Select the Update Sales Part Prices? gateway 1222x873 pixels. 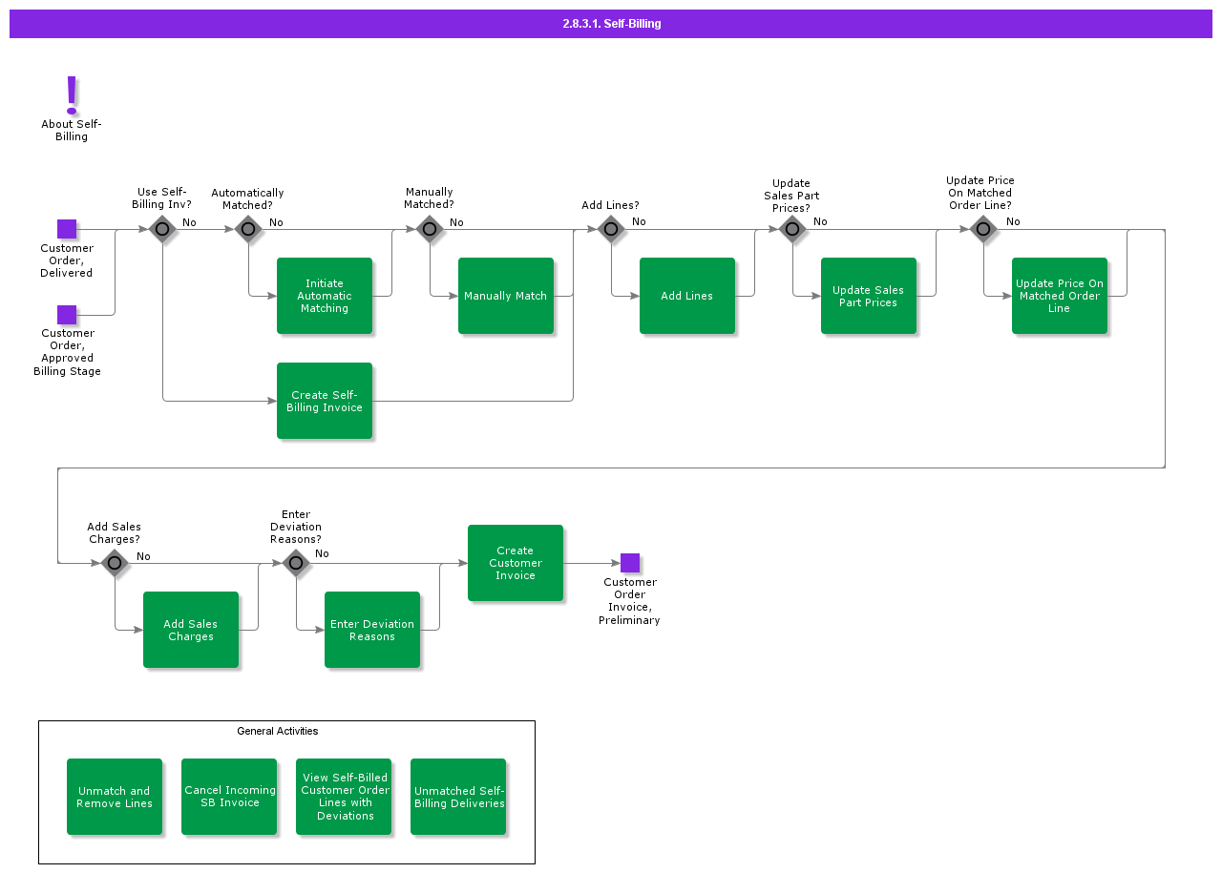[792, 229]
